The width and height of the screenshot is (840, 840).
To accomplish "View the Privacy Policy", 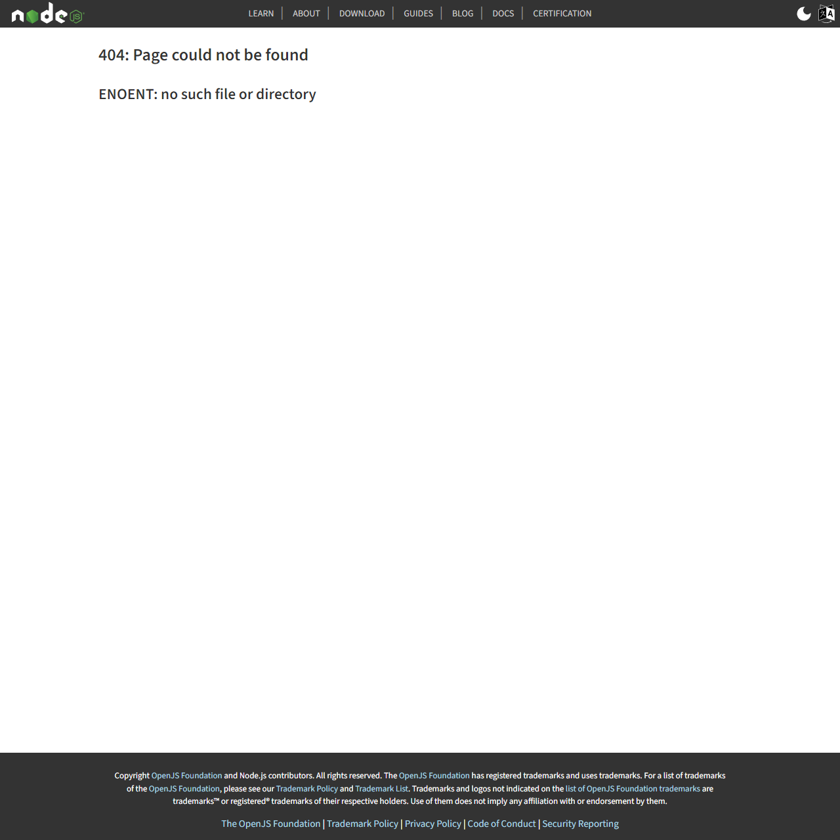I will [x=432, y=824].
